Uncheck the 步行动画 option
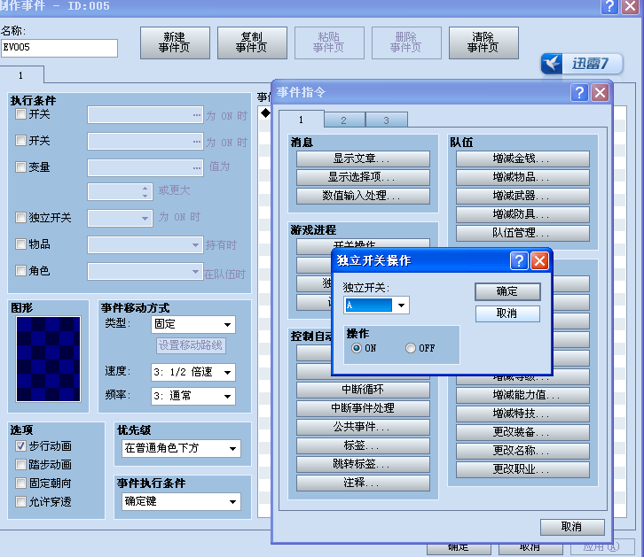The width and height of the screenshot is (644, 557). click(x=20, y=445)
